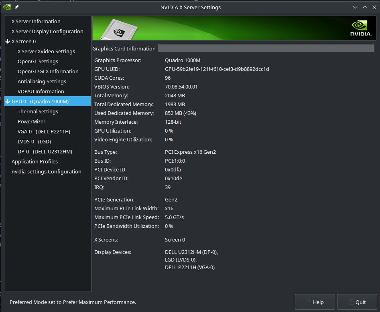
Task: Click the GPU chip image in banner
Action: [119, 30]
